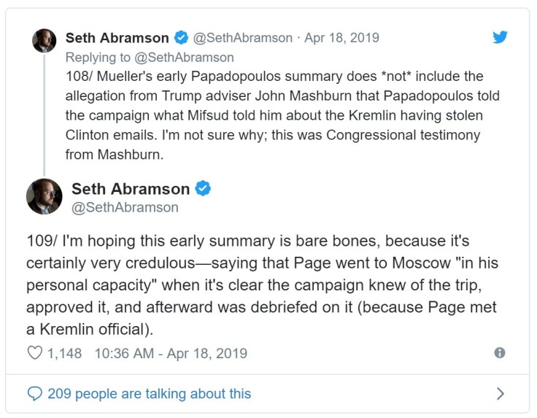This screenshot has height=418, width=537.
Task: Click the bold Seth Abramson name in the parent tweet
Action: pyautogui.click(x=117, y=37)
